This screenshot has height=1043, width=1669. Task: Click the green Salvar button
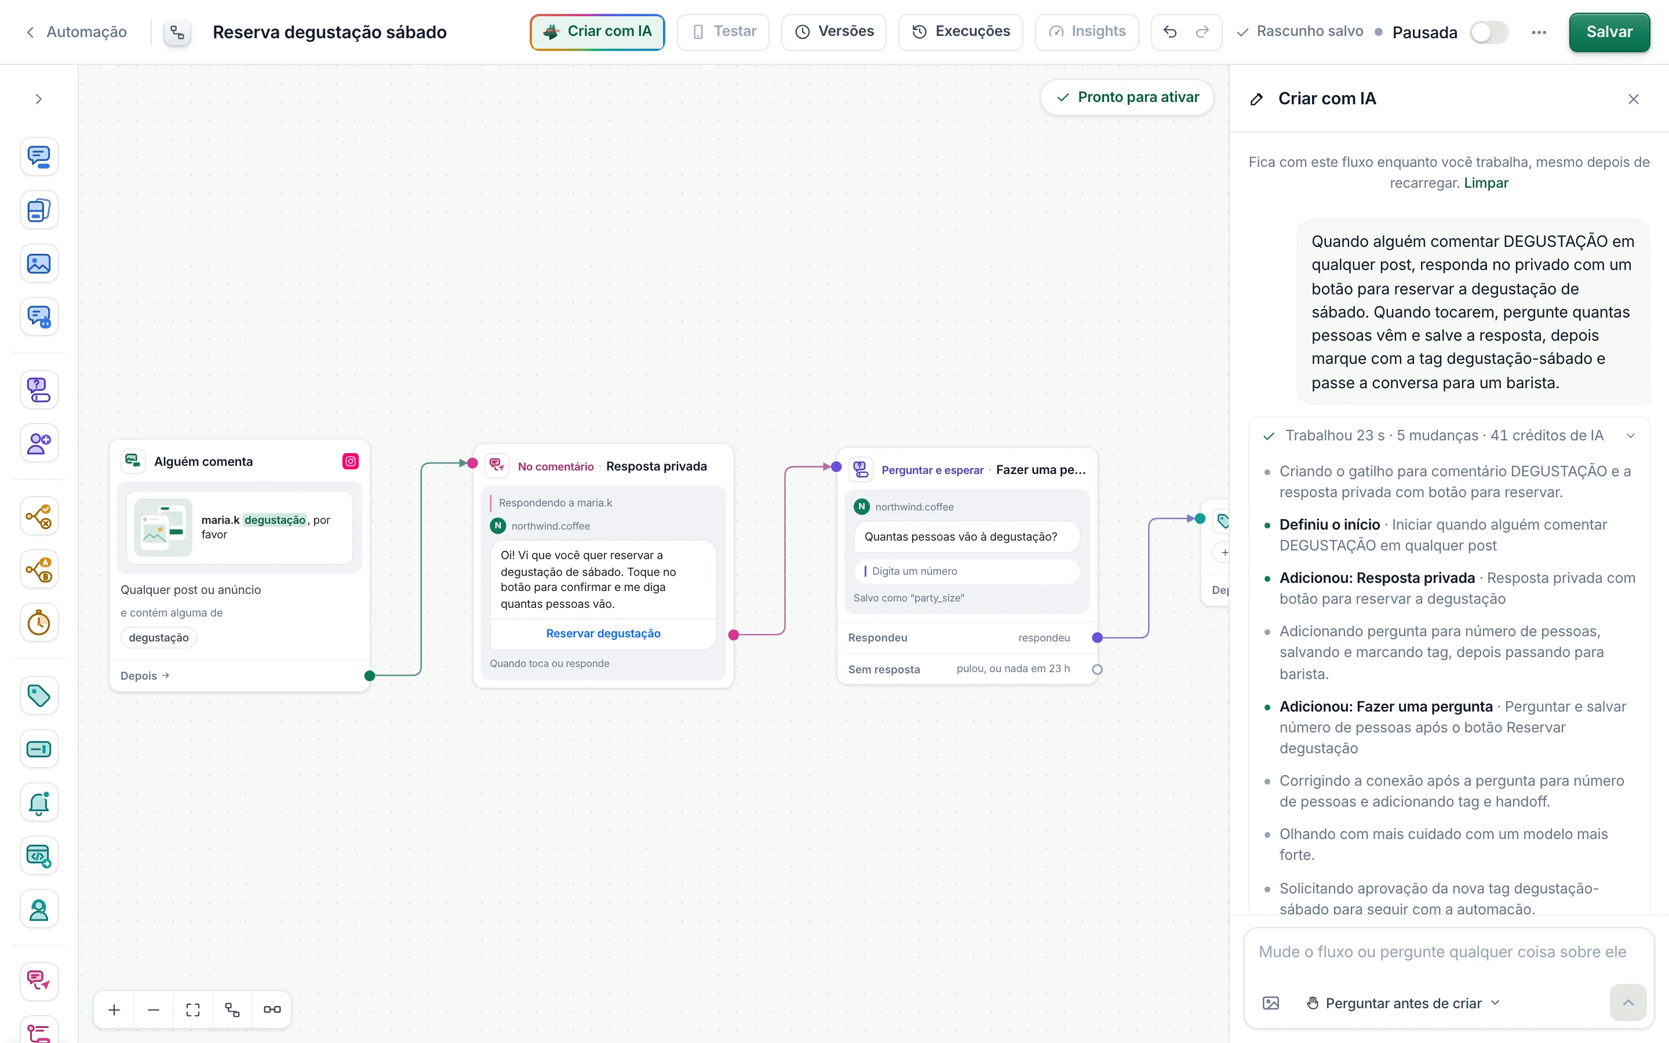1609,32
